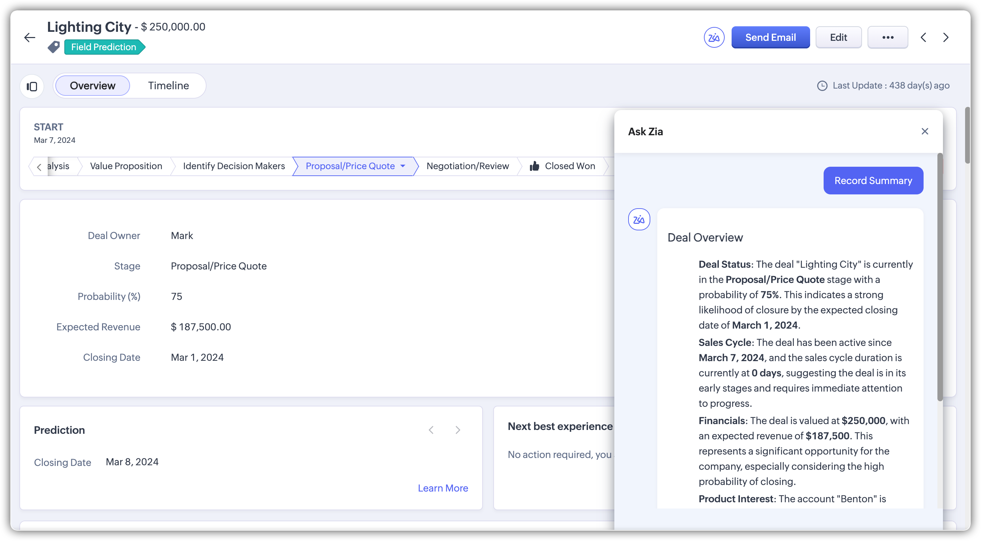The width and height of the screenshot is (981, 541).
Task: Open the Learn More link in Prediction
Action: (442, 488)
